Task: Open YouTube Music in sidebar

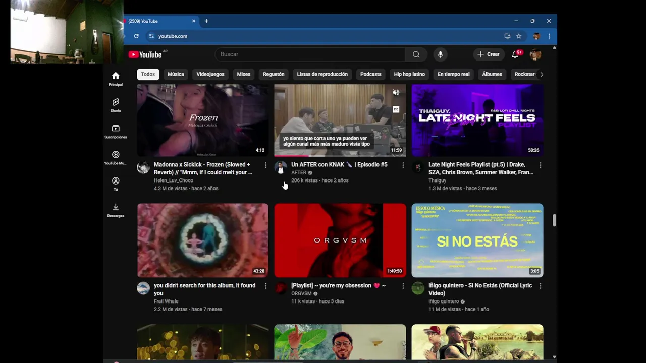Action: tap(116, 158)
